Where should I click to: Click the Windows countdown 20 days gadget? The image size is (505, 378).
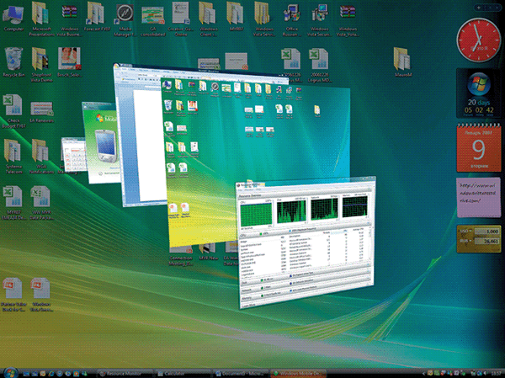tap(479, 94)
